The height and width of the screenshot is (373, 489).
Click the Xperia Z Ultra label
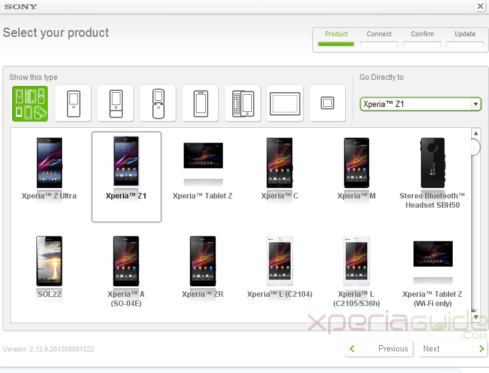[x=49, y=196]
